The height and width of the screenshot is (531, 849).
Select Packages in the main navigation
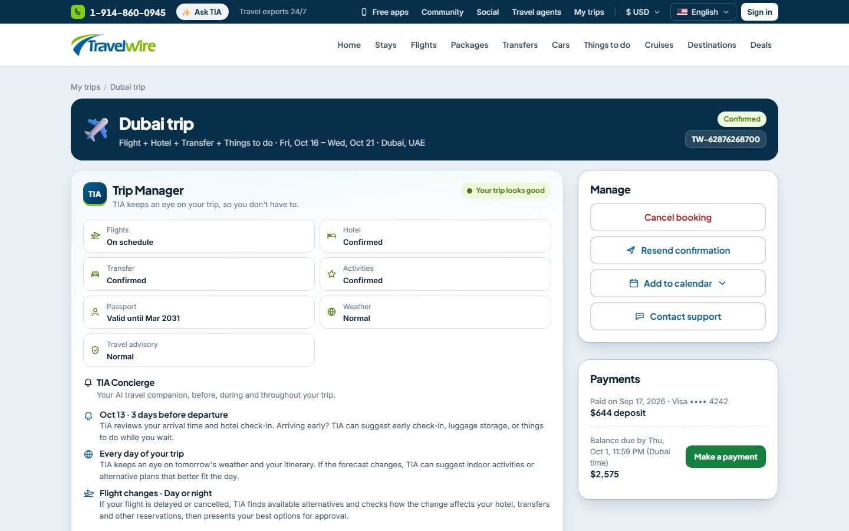click(x=469, y=45)
